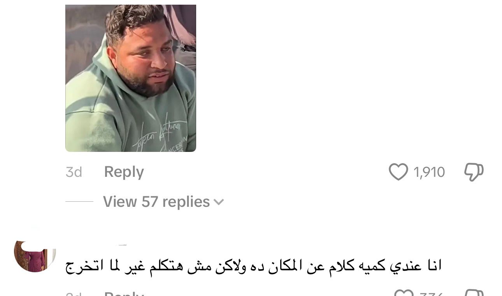
Task: Tap the 336 like count on the lower comment
Action: point(431,293)
